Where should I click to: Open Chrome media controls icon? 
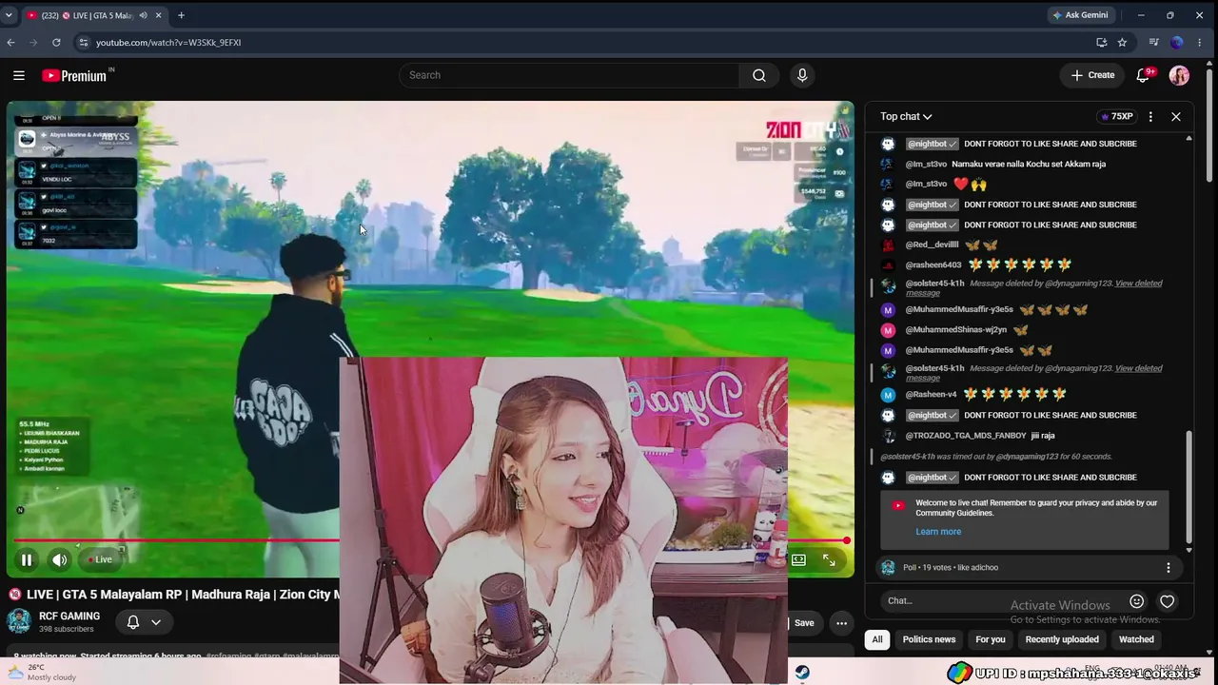1153,43
